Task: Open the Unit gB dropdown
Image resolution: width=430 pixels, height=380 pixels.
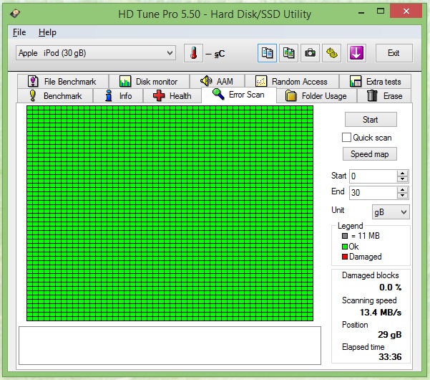Action: (x=391, y=212)
